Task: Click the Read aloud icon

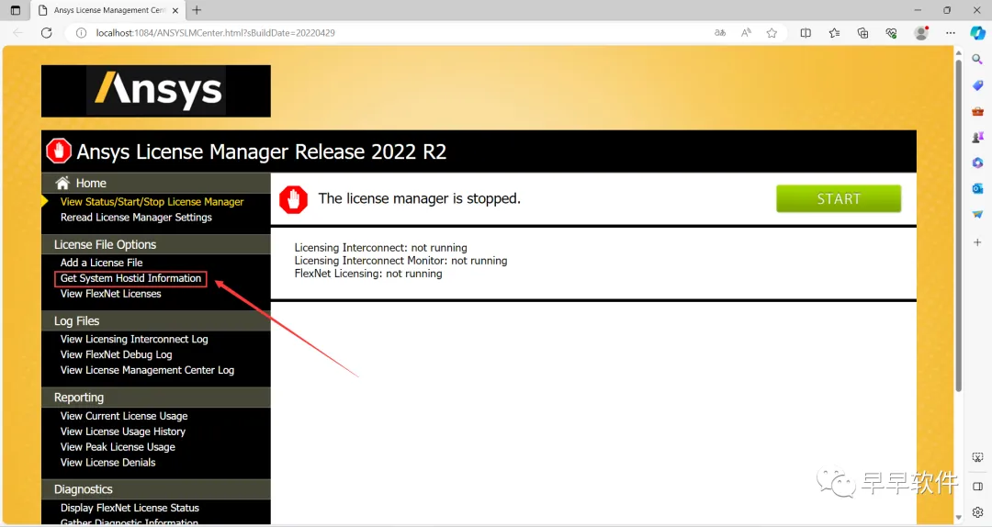Action: point(746,33)
